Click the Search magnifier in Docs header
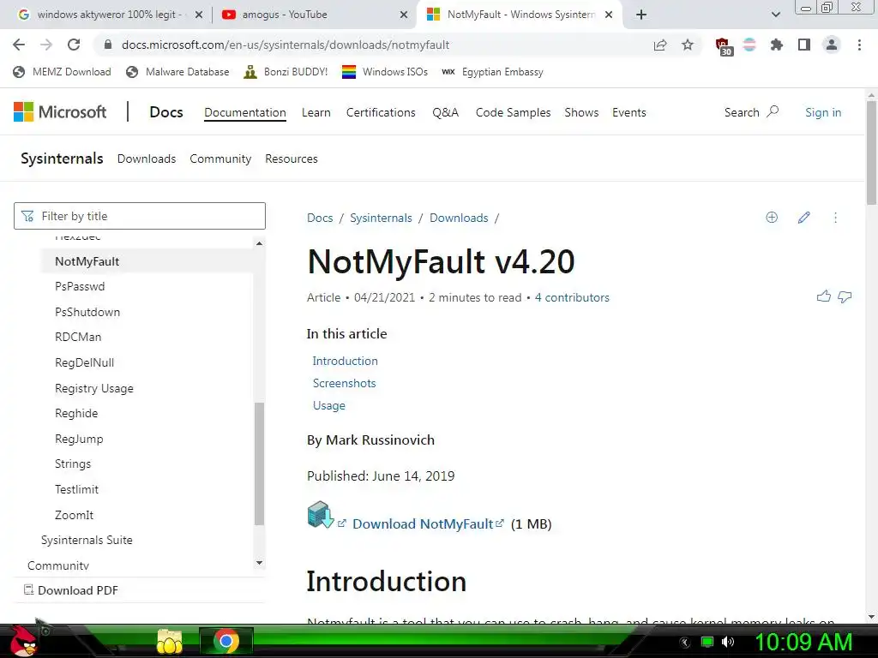Viewport: 878px width, 658px height. click(773, 111)
